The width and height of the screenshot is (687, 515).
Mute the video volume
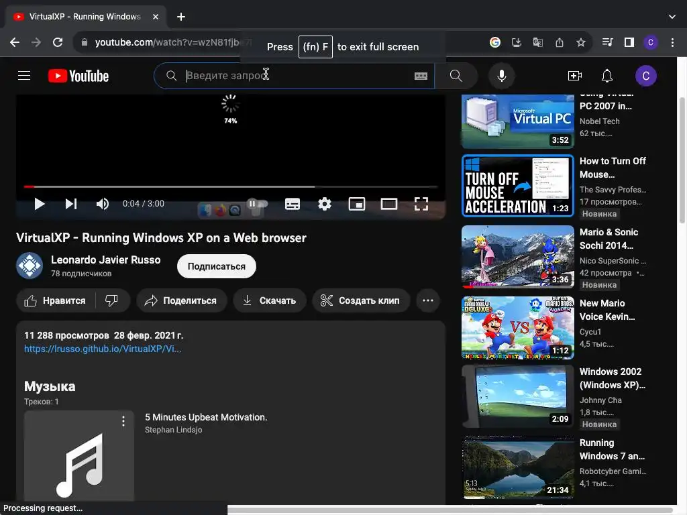click(x=103, y=204)
